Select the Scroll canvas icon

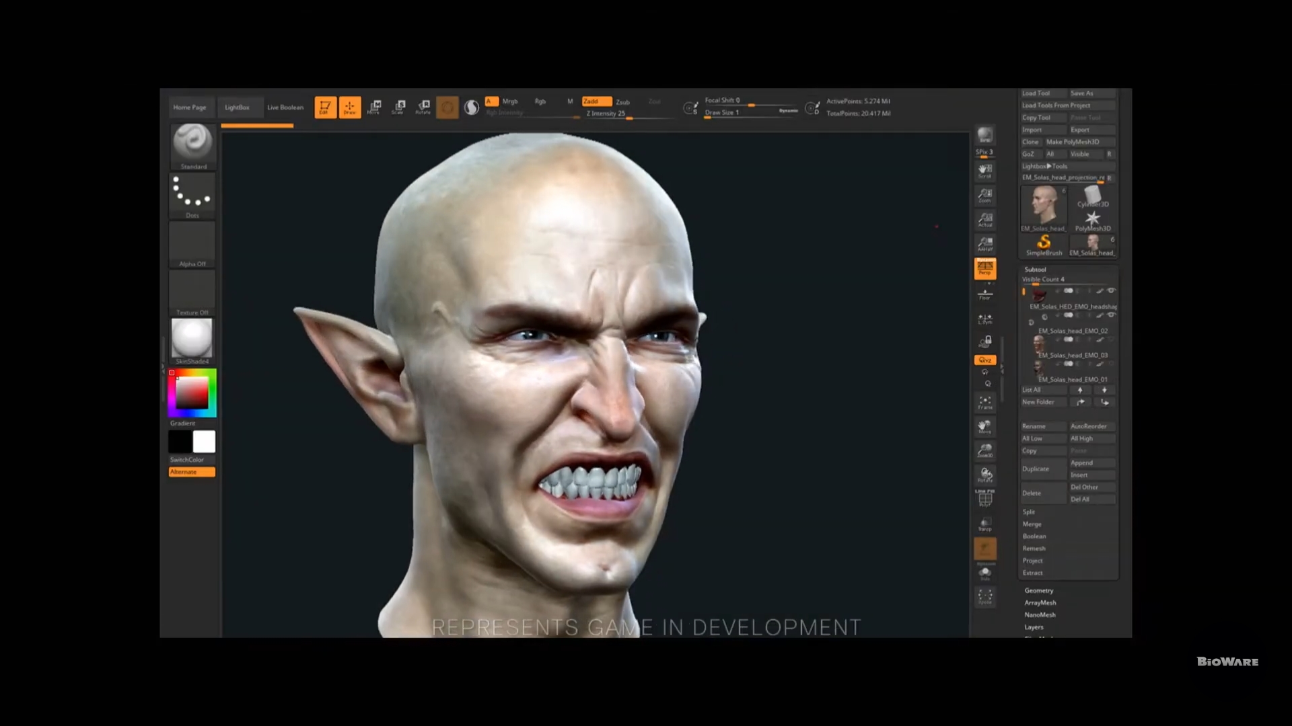(x=985, y=171)
